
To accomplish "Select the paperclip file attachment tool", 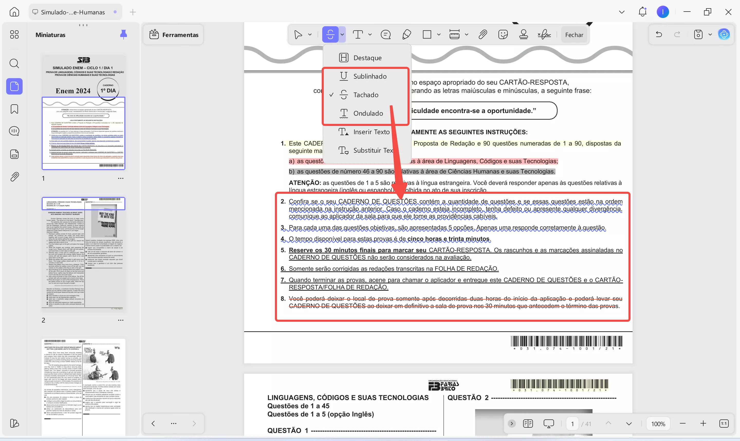I will click(x=483, y=34).
